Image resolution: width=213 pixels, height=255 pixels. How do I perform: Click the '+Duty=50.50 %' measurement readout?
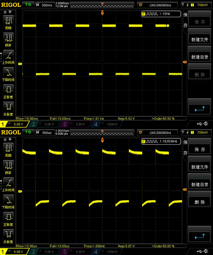(169, 118)
